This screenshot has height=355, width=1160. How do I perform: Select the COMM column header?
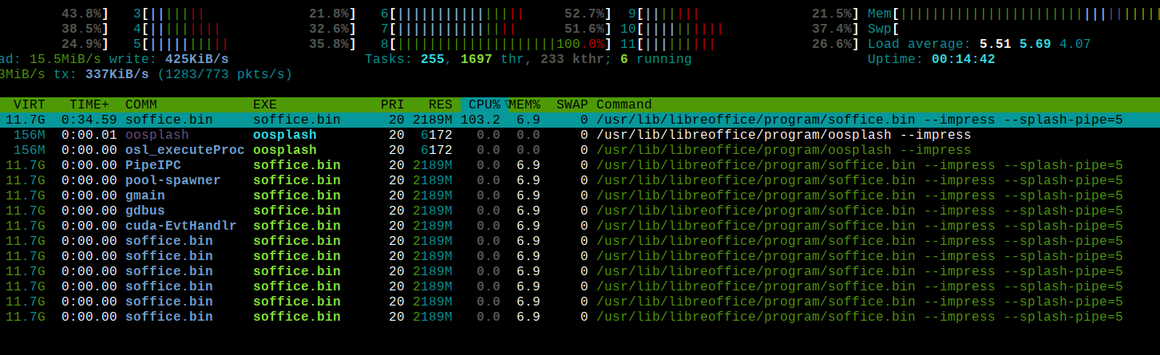point(141,105)
